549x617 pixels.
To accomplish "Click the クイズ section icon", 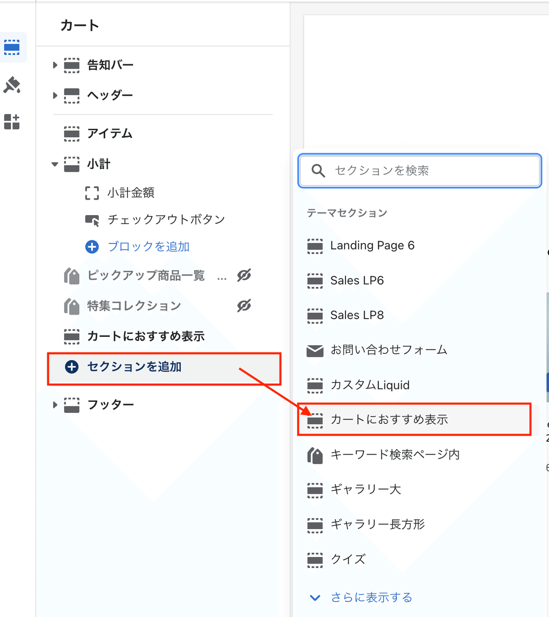I will 315,559.
